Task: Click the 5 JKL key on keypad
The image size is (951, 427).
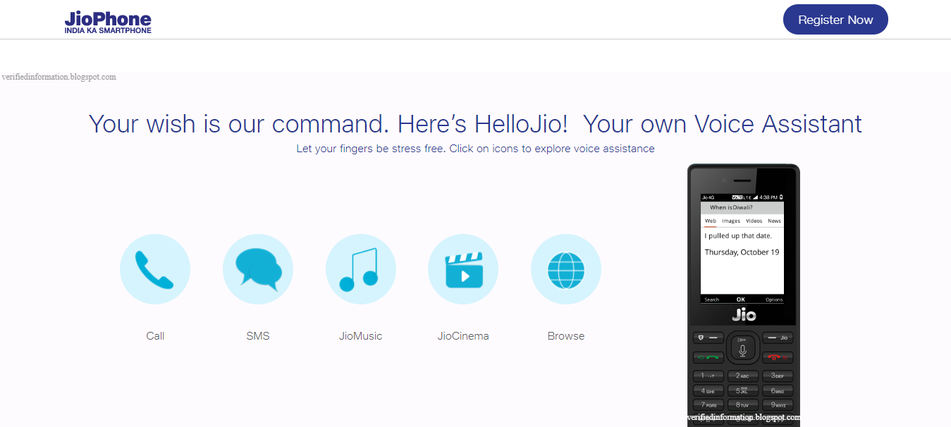Action: pyautogui.click(x=742, y=390)
